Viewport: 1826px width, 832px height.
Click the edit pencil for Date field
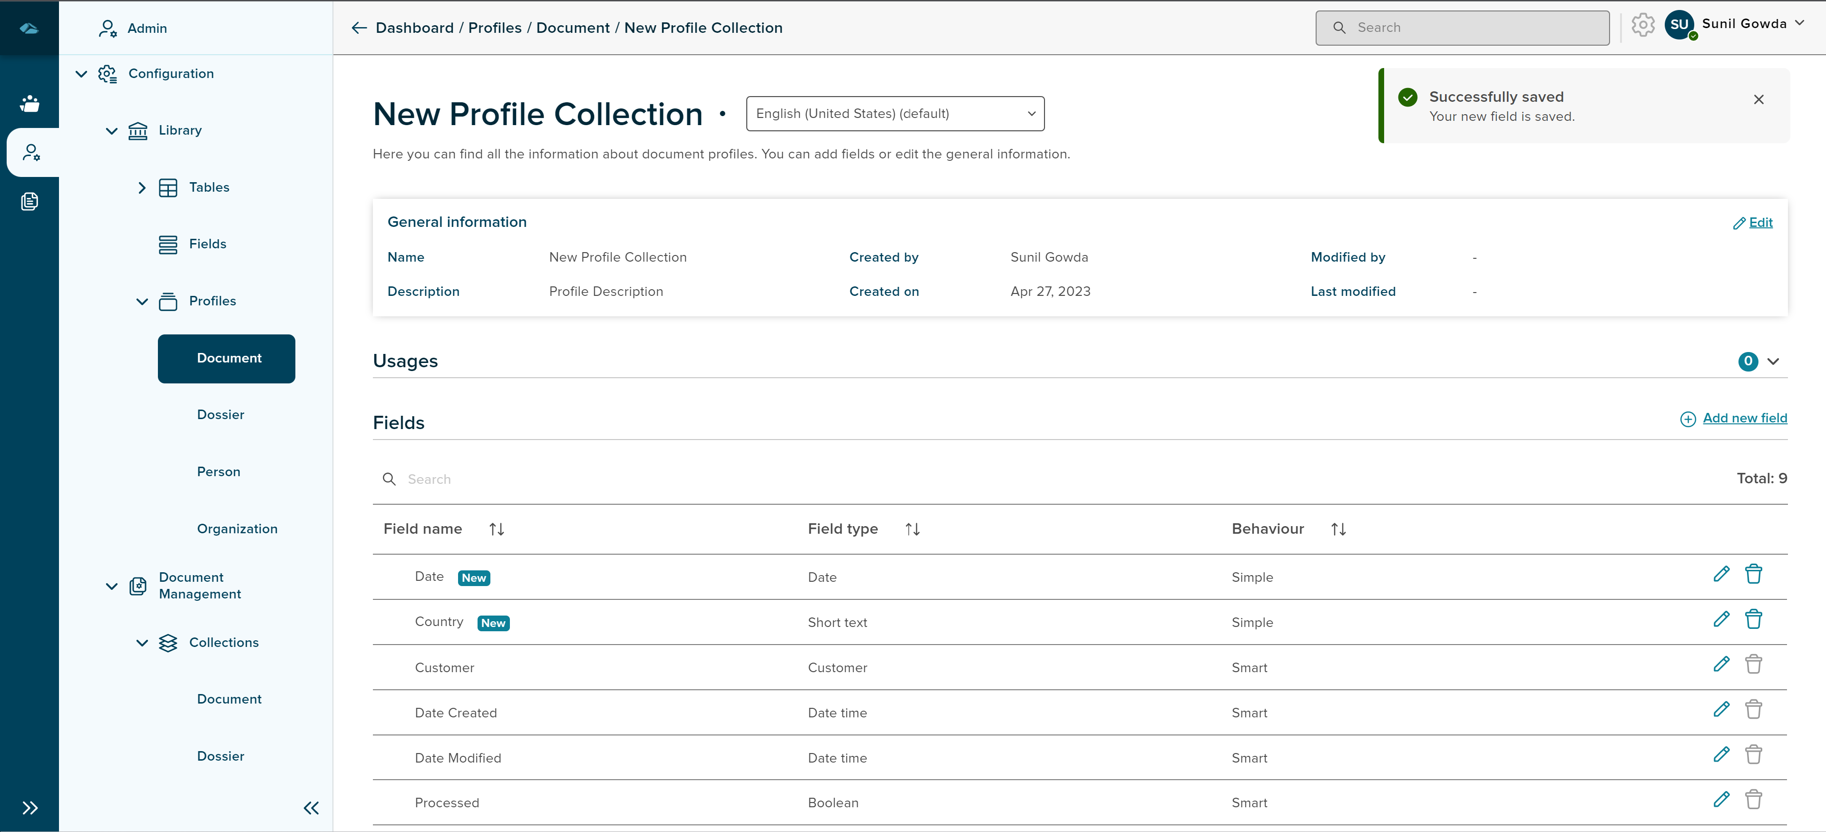tap(1721, 574)
